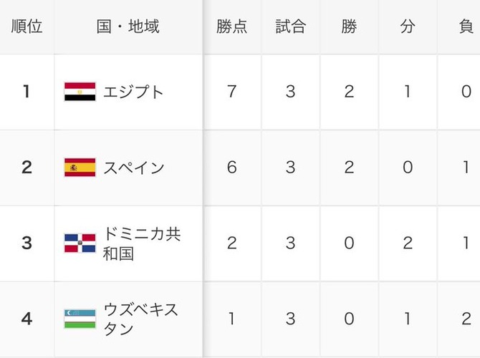Click the 分 column header
This screenshot has width=480, height=358.
408,26
